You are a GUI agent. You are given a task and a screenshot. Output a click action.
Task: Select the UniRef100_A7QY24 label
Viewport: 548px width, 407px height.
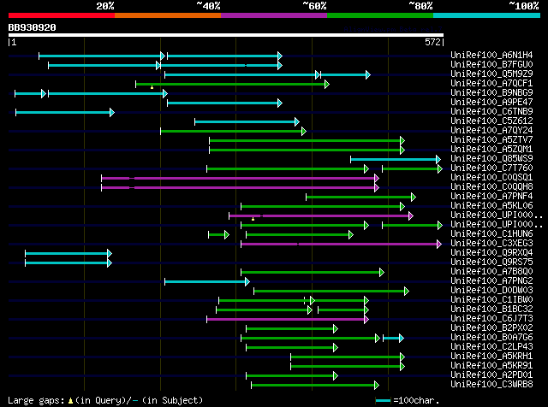[x=491, y=130]
